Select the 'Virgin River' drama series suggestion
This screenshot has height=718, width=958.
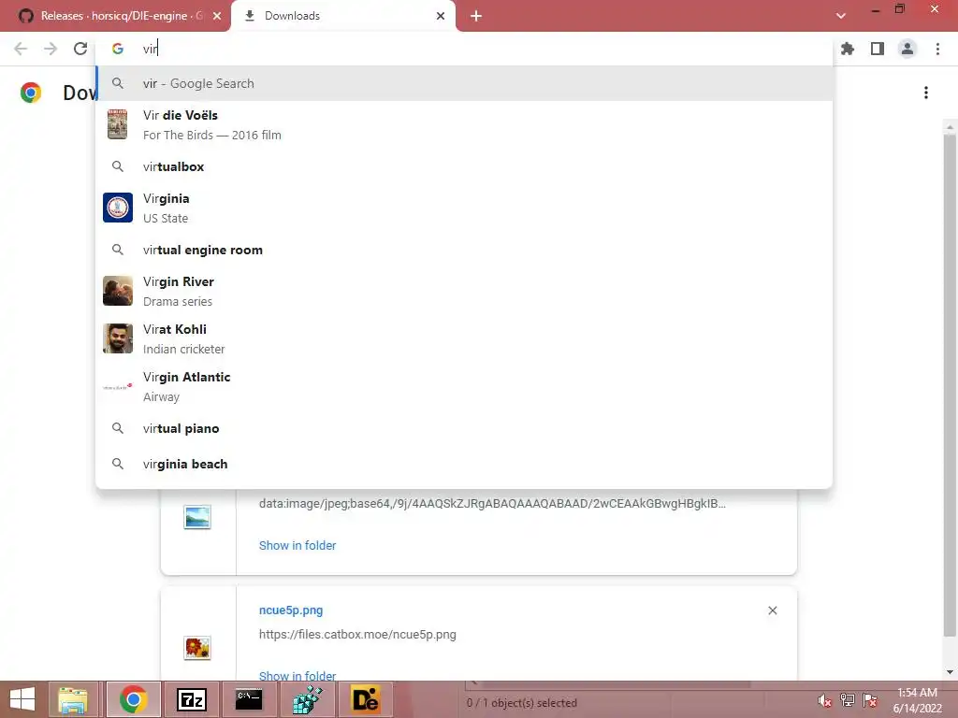(x=464, y=291)
